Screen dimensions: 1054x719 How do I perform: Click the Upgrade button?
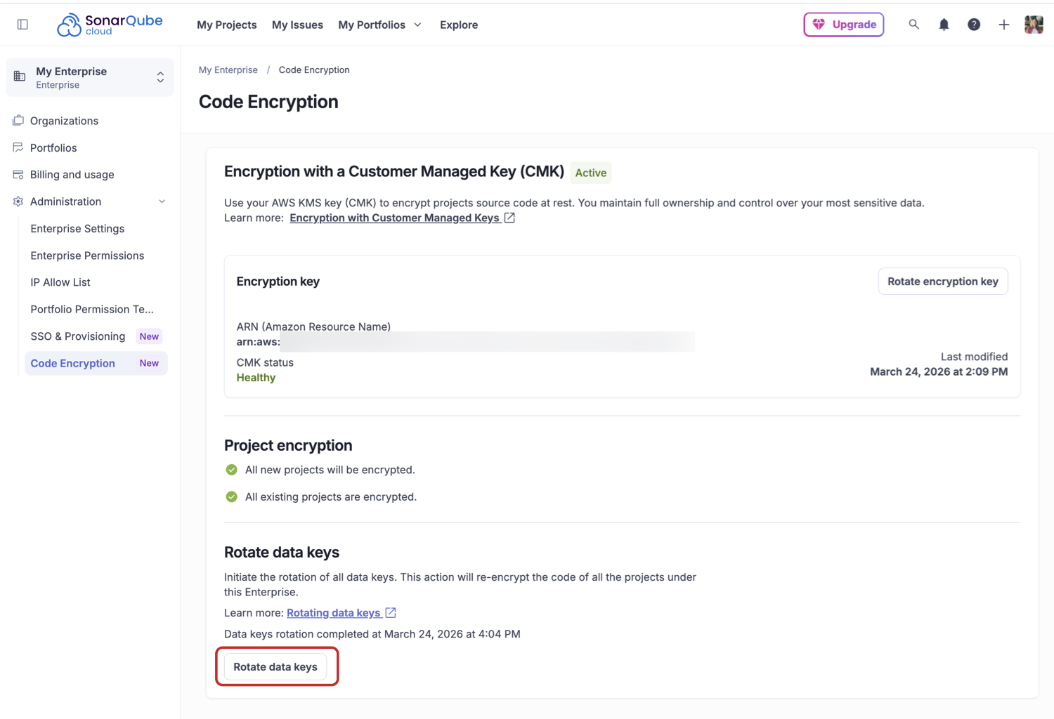(x=844, y=25)
